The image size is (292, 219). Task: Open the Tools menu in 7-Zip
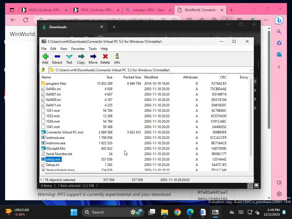tap(93, 48)
